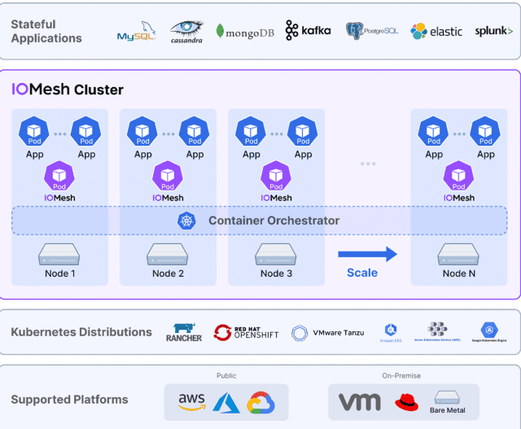Image resolution: width=521 pixels, height=429 pixels.
Task: Click the IOMesh Cluster heading
Action: [68, 90]
